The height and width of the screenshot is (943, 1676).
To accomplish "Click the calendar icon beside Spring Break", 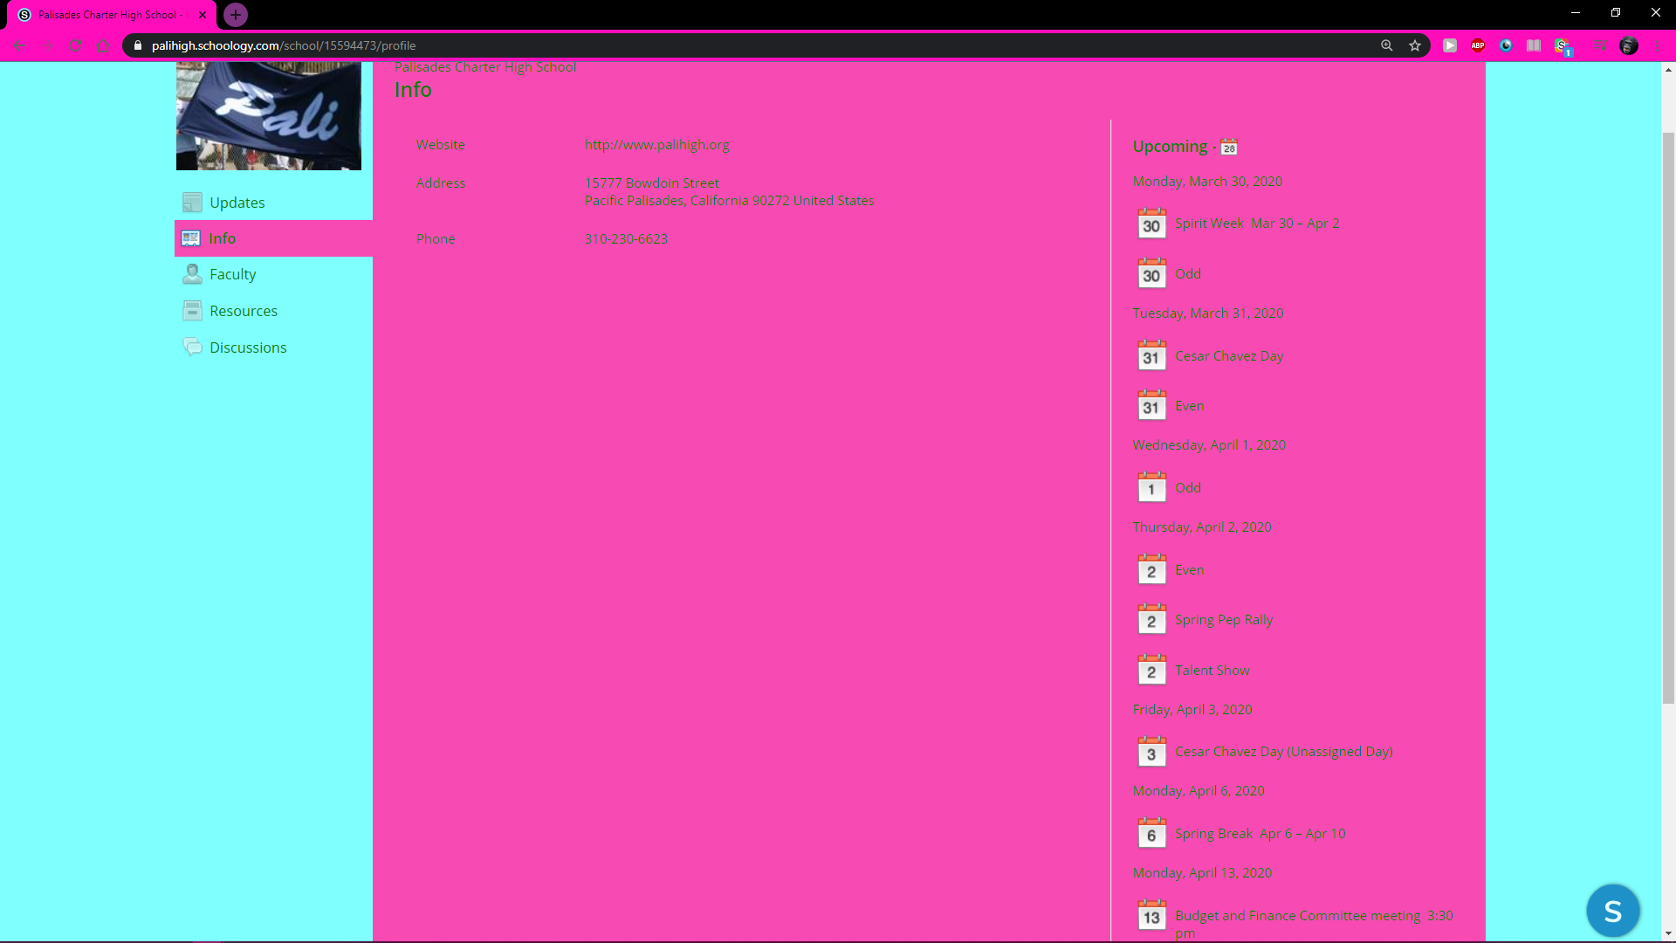I will [x=1152, y=834].
